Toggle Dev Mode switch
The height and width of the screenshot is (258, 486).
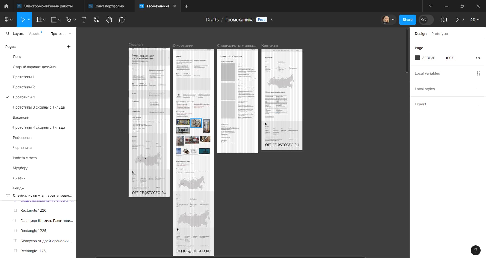coord(426,20)
